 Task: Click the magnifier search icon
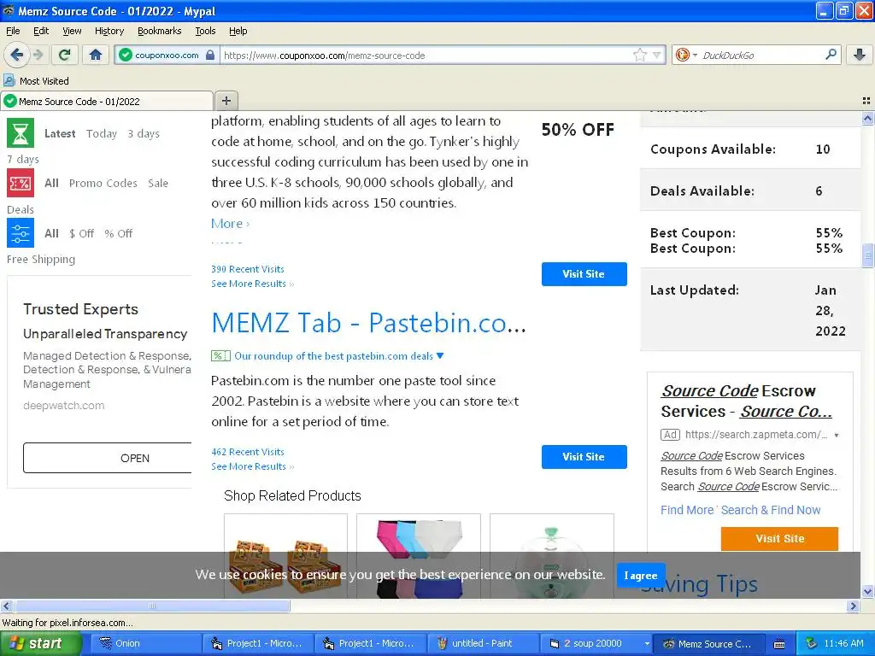[831, 54]
